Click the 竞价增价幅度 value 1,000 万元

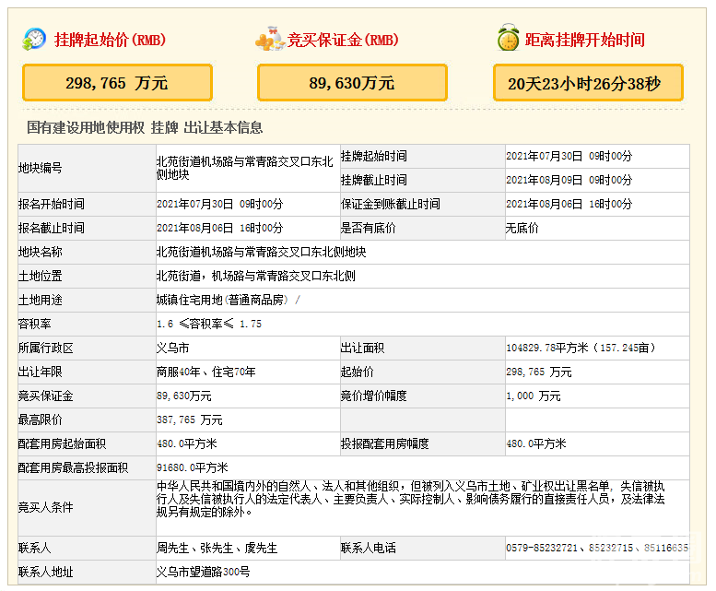pos(533,396)
